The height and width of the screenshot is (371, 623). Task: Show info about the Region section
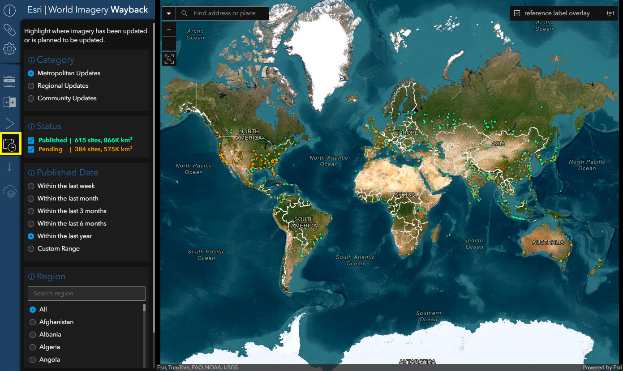tap(31, 277)
